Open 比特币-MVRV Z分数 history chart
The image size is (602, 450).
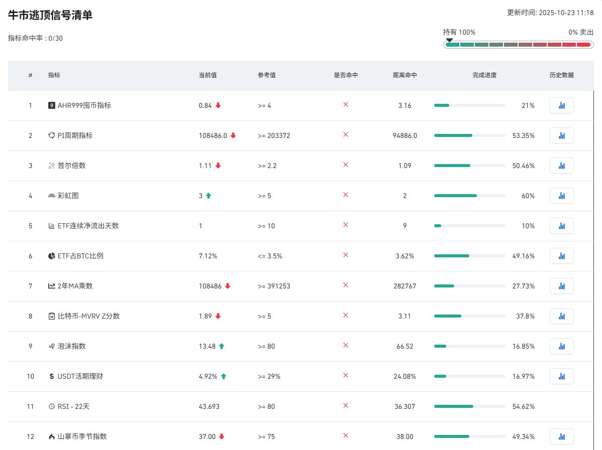(561, 316)
